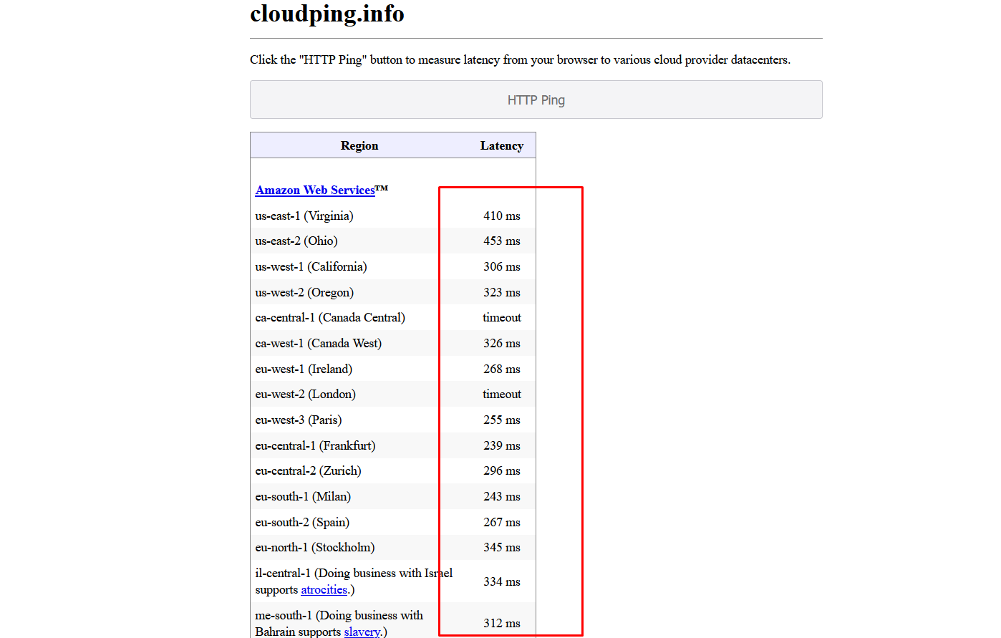Click the il-central-1 latency value
This screenshot has width=1001, height=638.
502,581
